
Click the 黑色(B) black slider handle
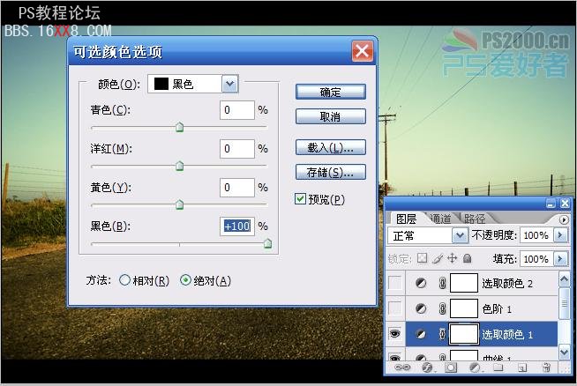[x=268, y=243]
